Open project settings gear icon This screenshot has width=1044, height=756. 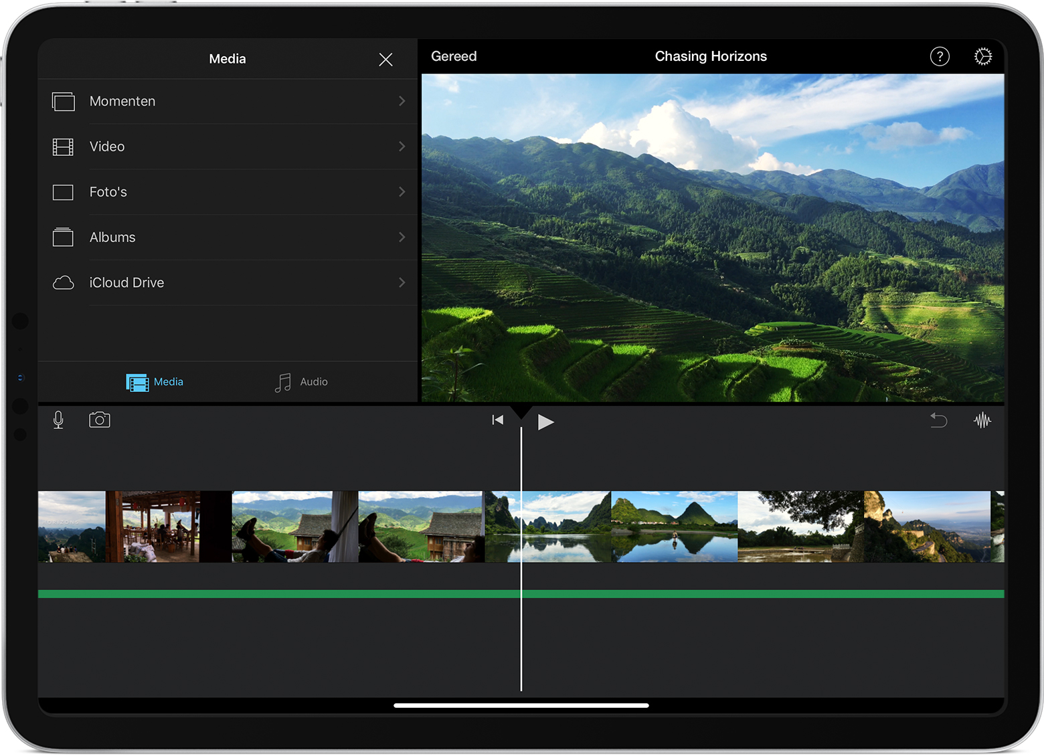click(x=982, y=57)
